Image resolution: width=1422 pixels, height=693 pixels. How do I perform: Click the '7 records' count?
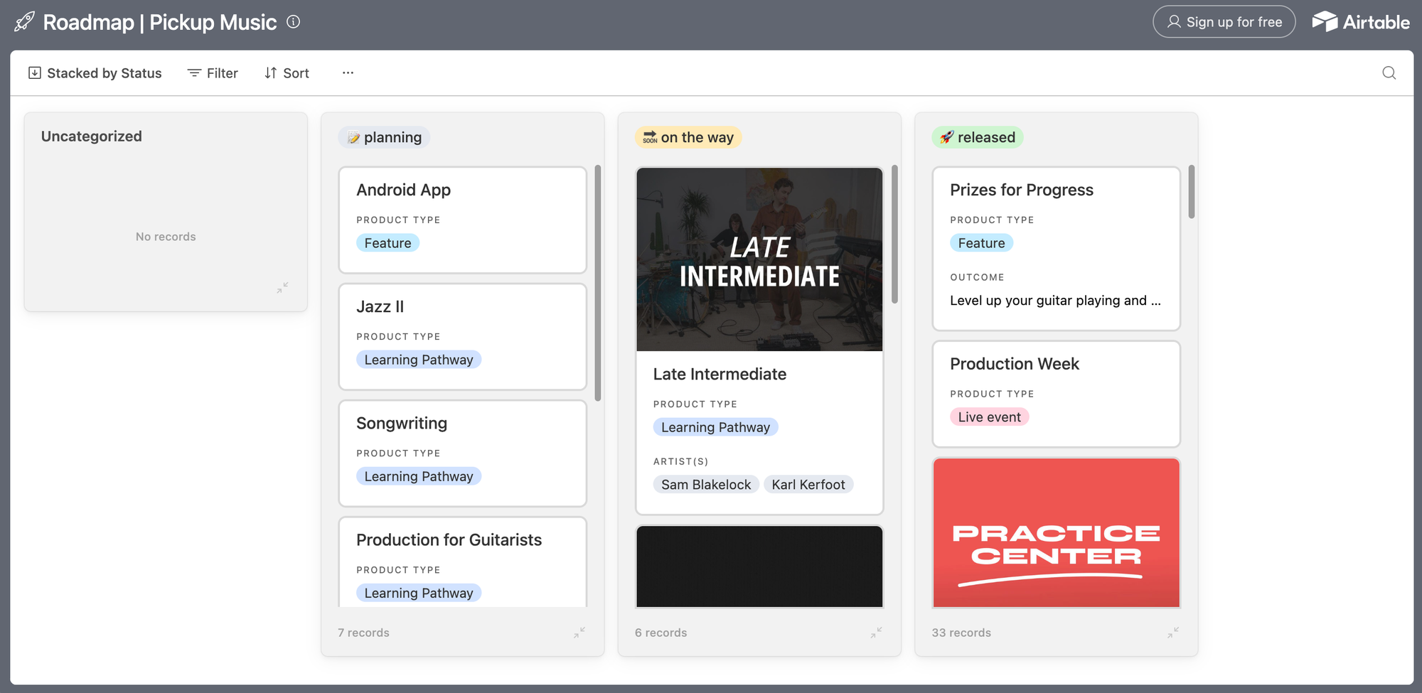(x=363, y=633)
